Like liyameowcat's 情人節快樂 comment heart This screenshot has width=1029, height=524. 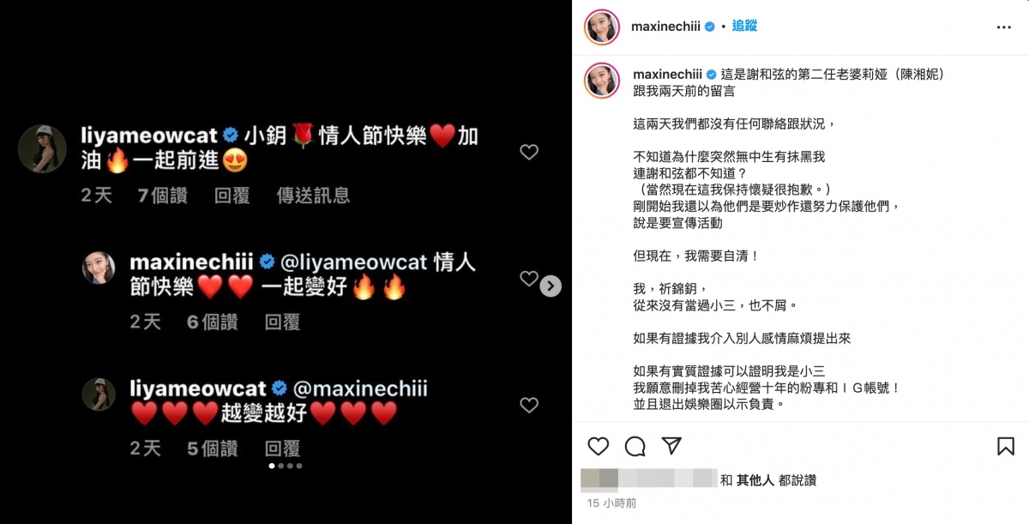529,152
